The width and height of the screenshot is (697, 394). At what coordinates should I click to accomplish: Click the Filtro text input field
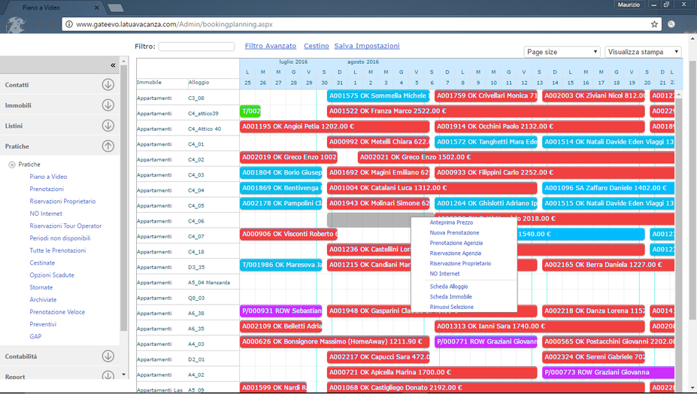tap(196, 47)
